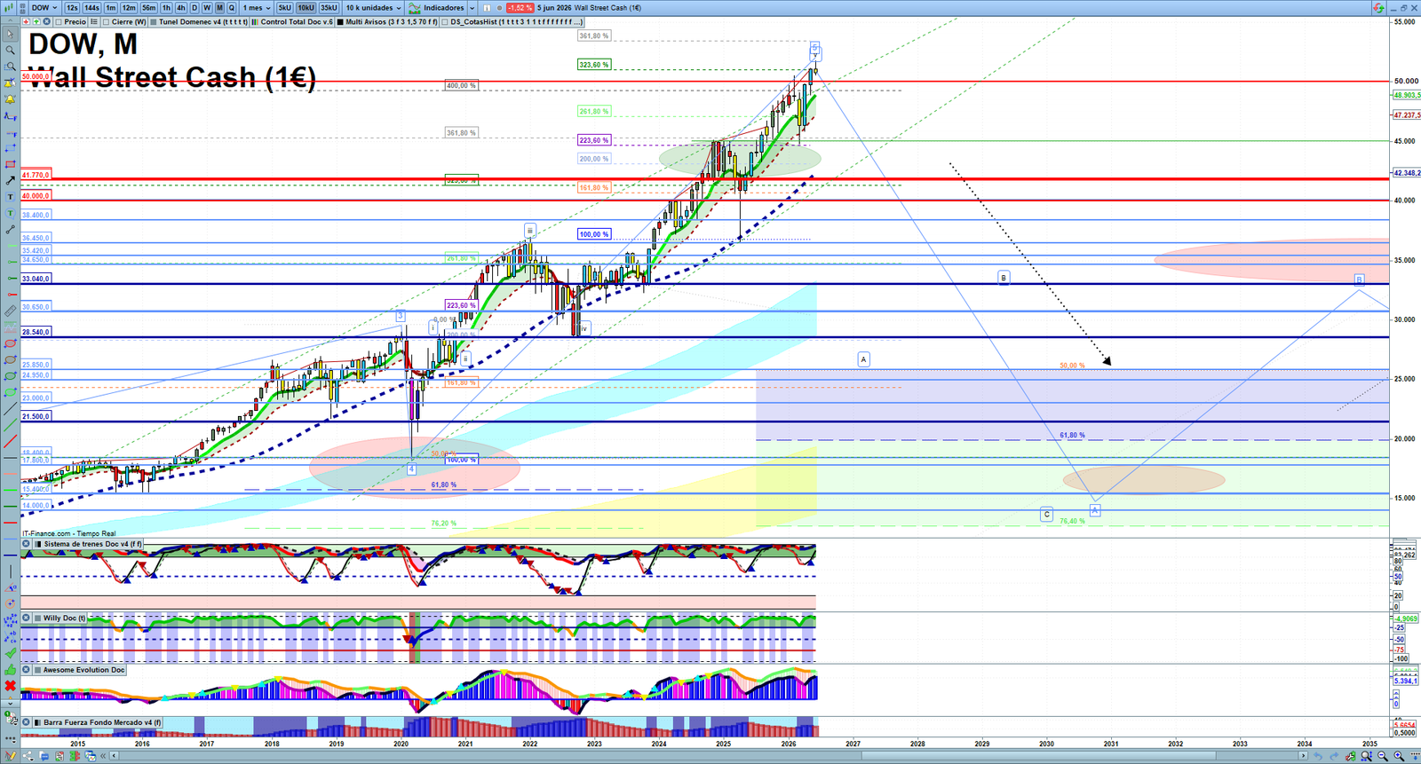The height and width of the screenshot is (764, 1421).
Task: Open the DOW instrument dropdown
Action: (44, 8)
